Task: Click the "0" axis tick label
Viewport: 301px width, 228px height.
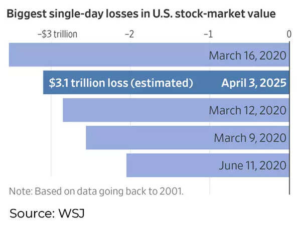Action: click(288, 34)
